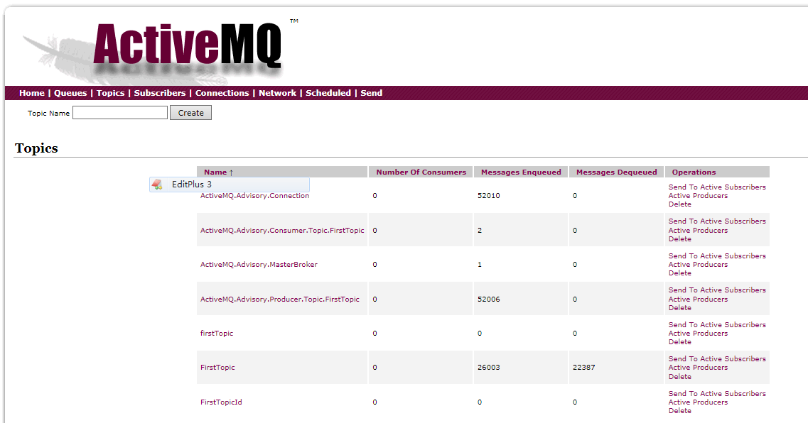Image resolution: width=808 pixels, height=423 pixels.
Task: Open ActiveMQ.Advisory.Producer.Topic.FirstTopic topic
Action: click(x=280, y=299)
